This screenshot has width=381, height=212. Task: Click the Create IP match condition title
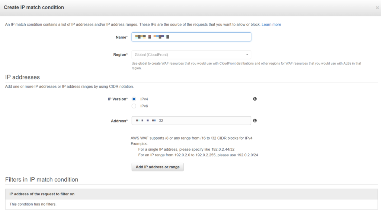click(x=34, y=7)
